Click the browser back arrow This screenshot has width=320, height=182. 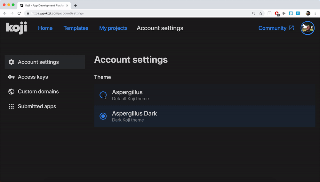5,13
